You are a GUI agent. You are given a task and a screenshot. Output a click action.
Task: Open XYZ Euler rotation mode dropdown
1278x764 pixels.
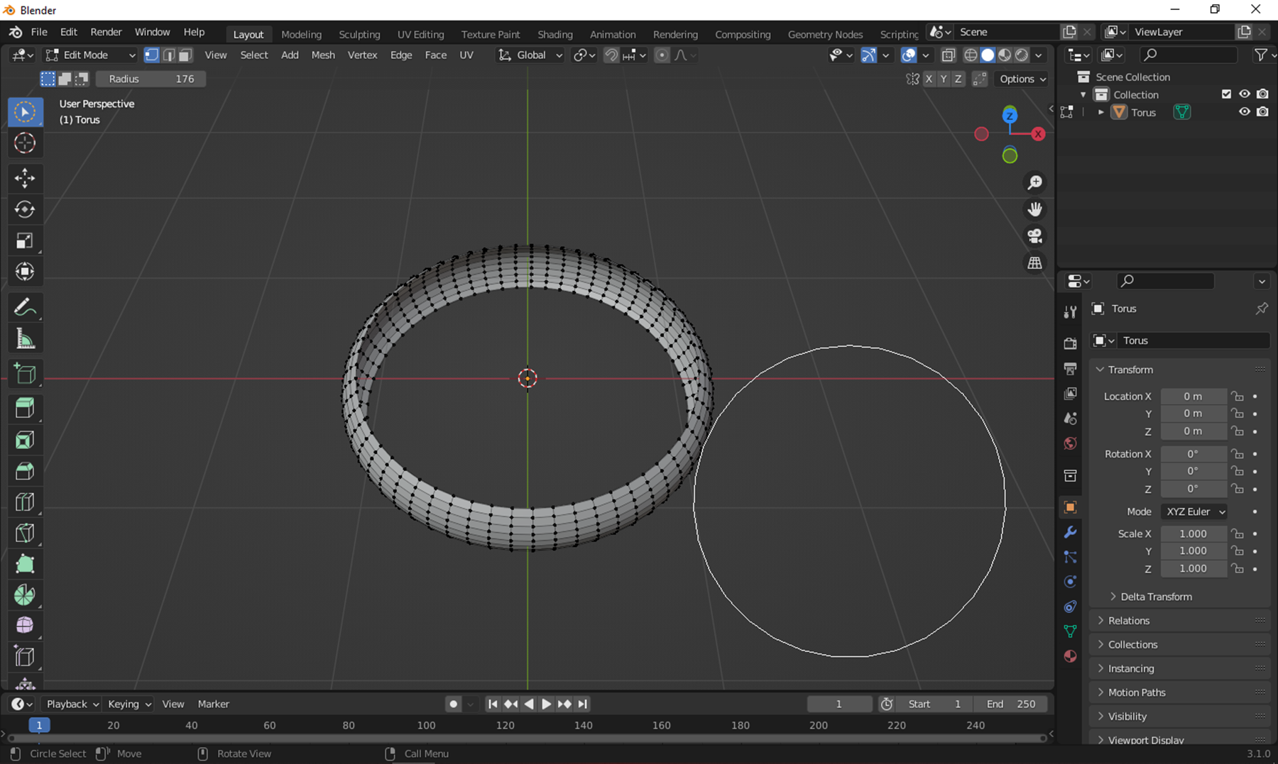pyautogui.click(x=1194, y=511)
